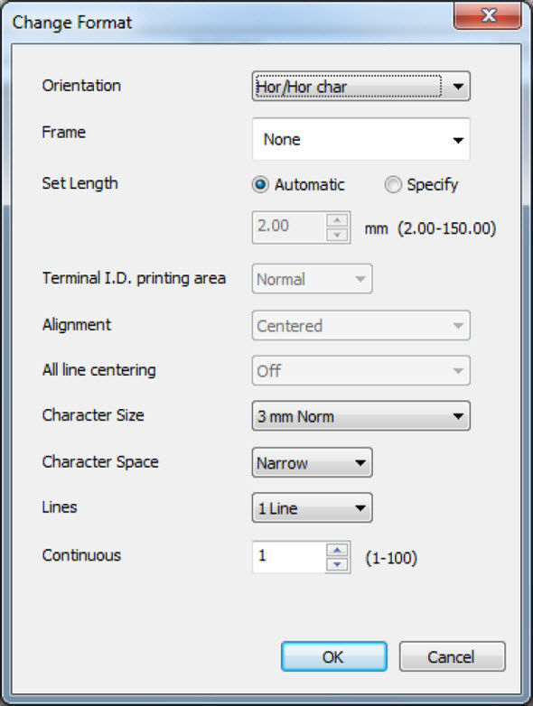Viewport: 533px width, 706px height.
Task: Click the Orientation label
Action: coord(81,86)
